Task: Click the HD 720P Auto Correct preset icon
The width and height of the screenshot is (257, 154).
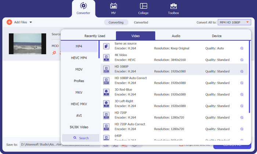Action: (x=106, y=127)
